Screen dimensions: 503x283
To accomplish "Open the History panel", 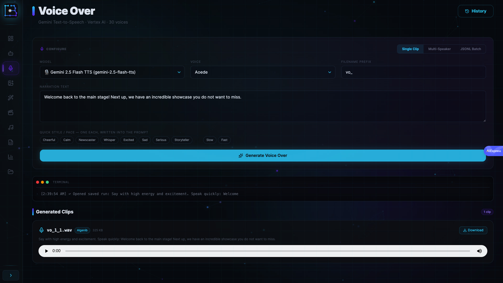I will pyautogui.click(x=475, y=11).
